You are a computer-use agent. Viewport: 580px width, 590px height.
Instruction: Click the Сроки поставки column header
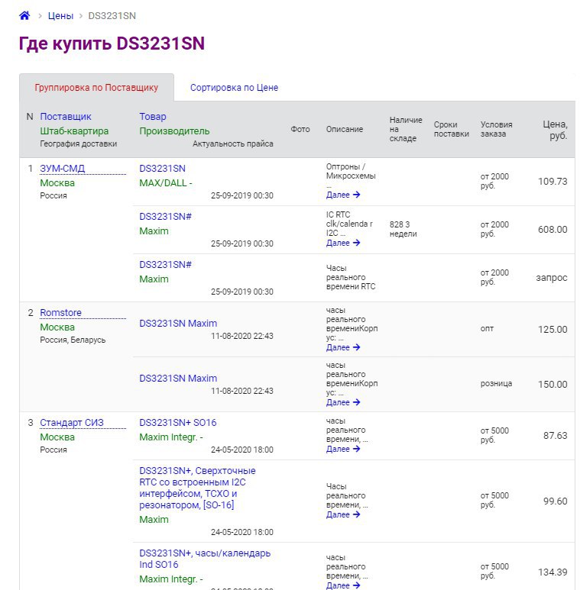(451, 129)
